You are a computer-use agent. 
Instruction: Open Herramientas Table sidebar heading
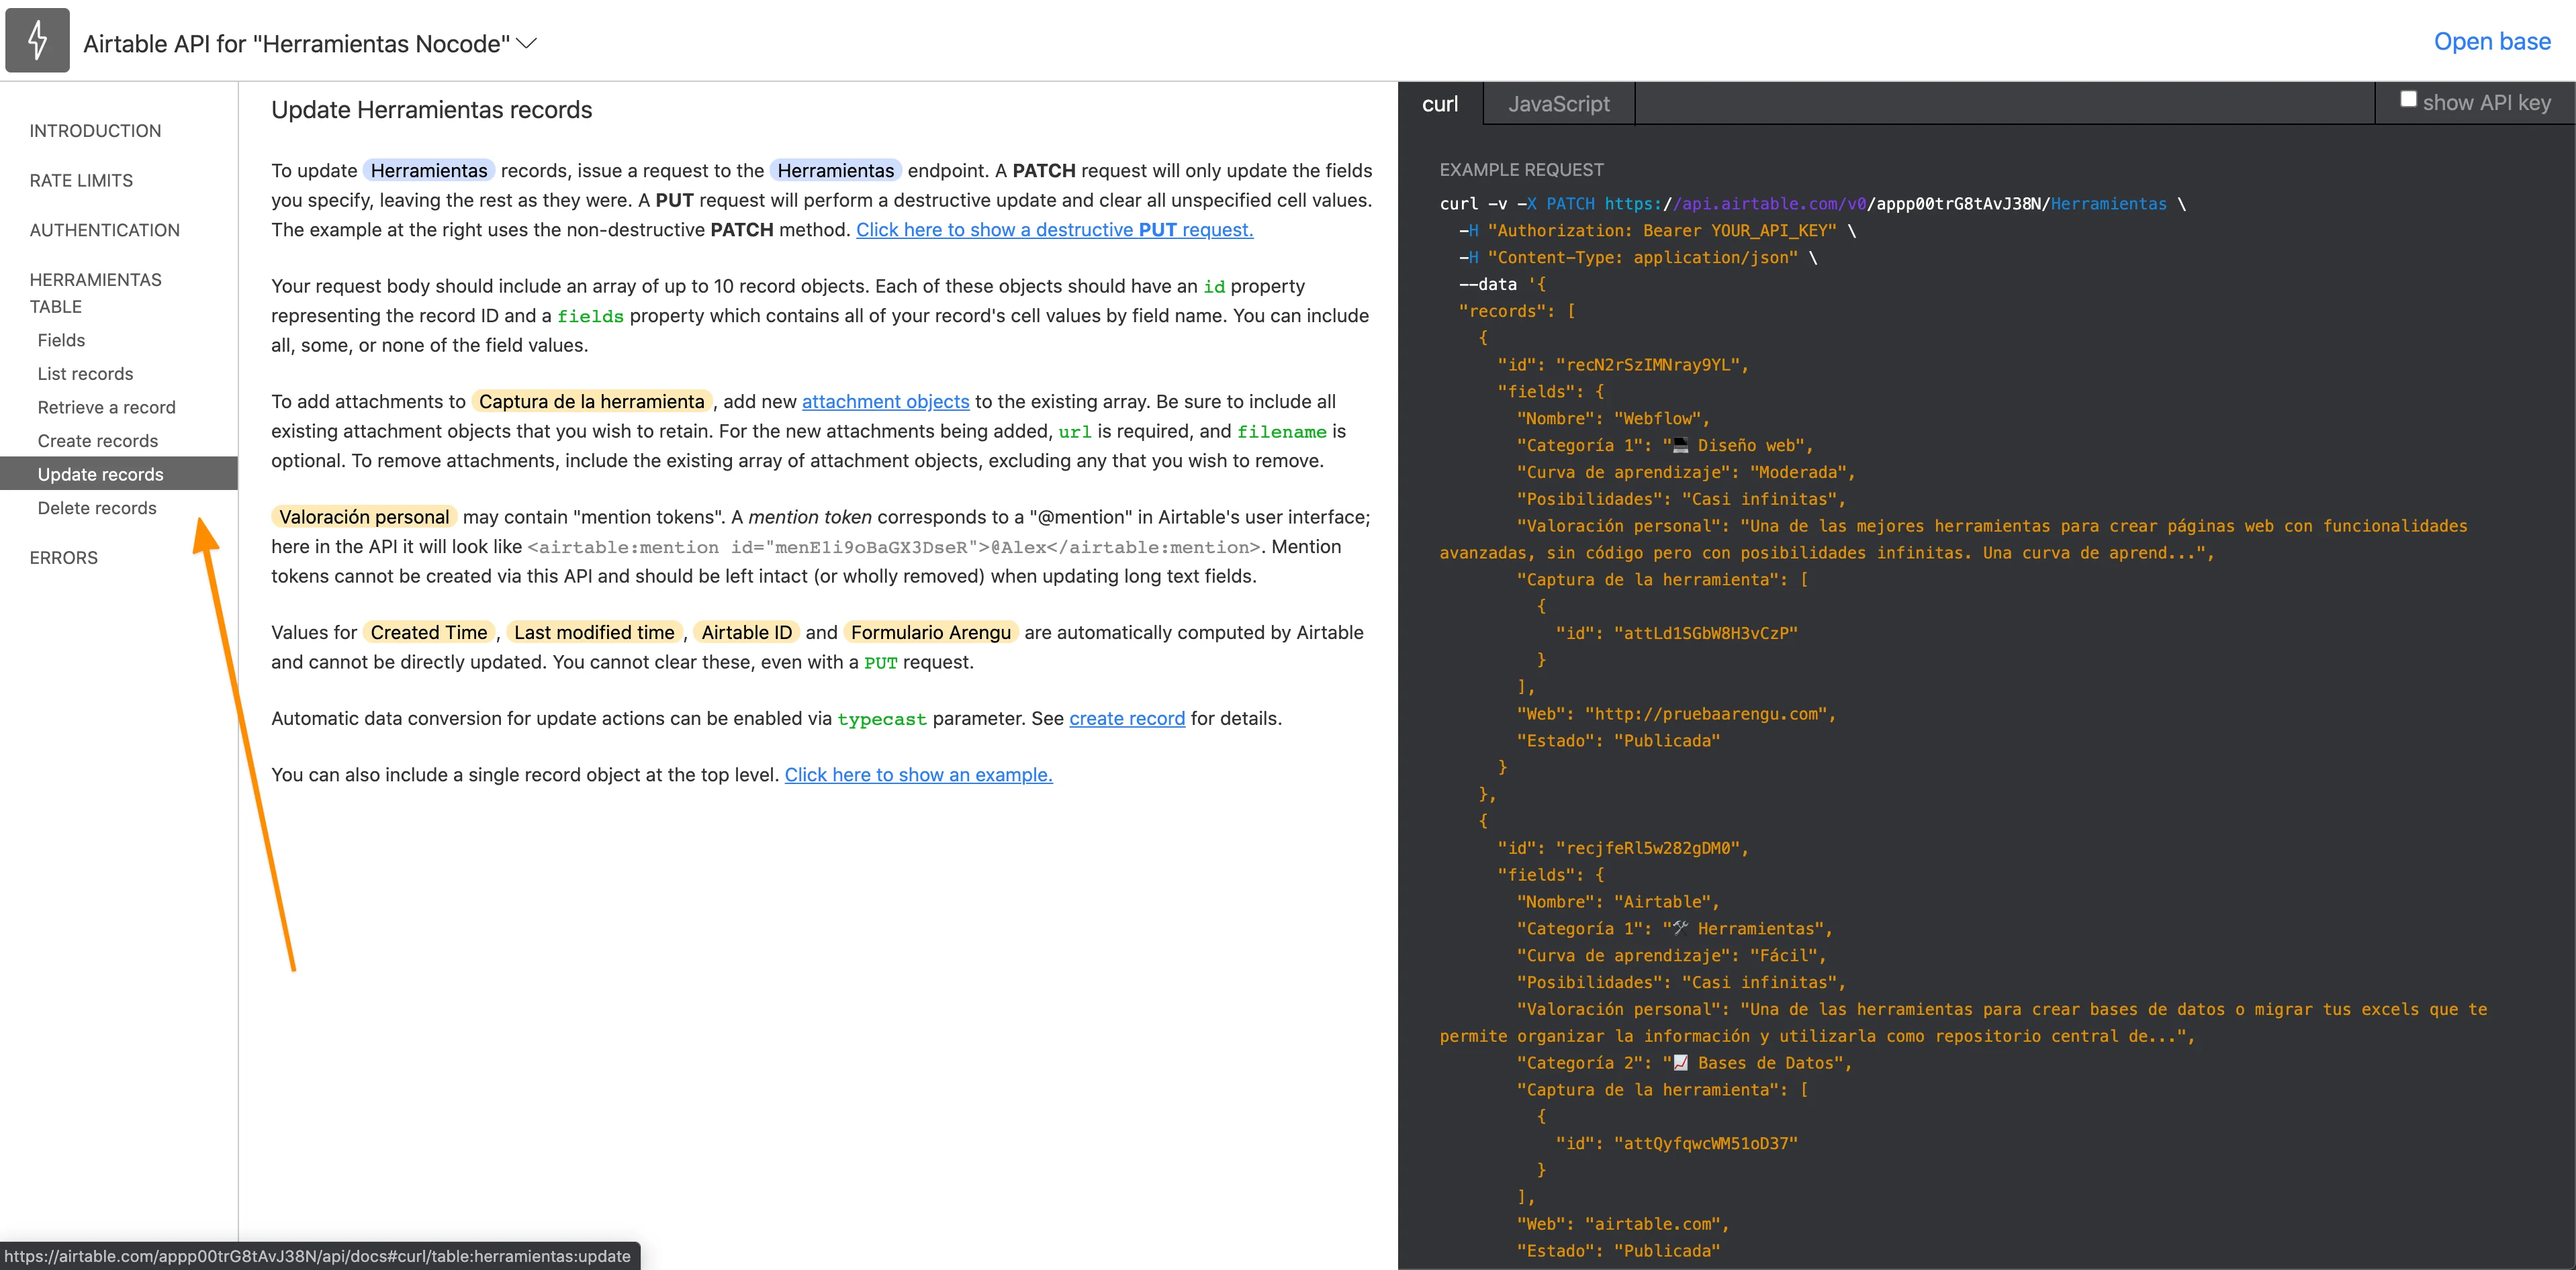[x=95, y=293]
